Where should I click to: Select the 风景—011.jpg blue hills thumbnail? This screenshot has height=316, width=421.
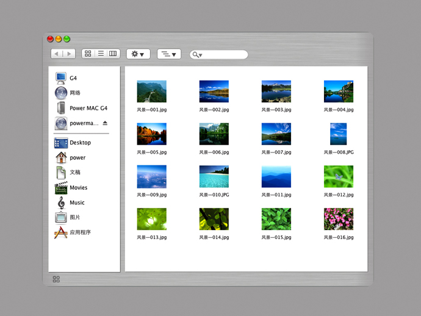coord(276,176)
